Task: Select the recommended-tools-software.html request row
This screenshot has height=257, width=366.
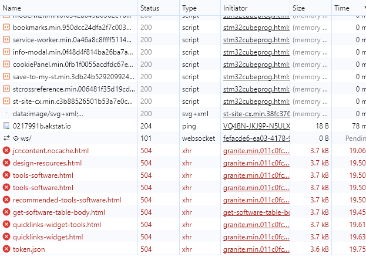Action: 67,200
